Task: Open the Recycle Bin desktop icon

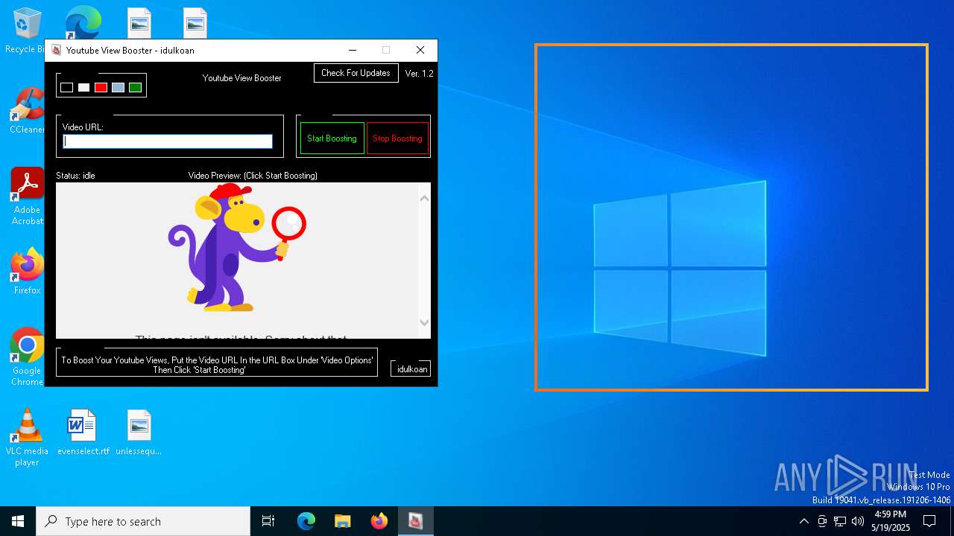Action: click(25, 31)
